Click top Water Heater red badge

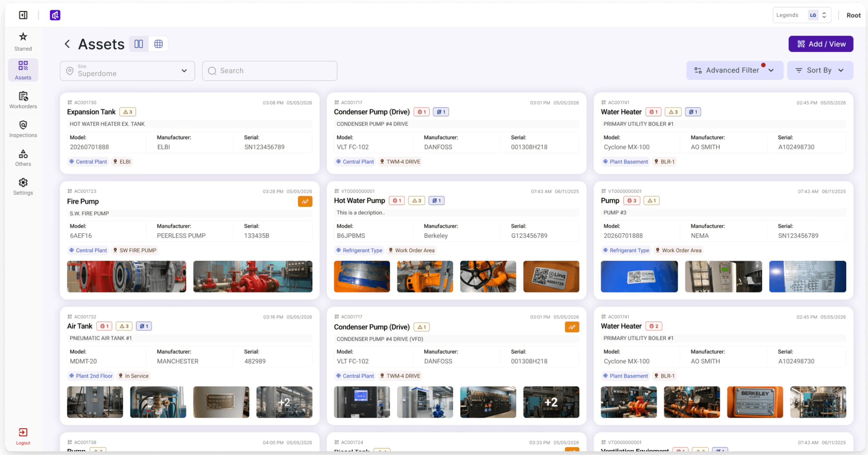click(x=653, y=112)
